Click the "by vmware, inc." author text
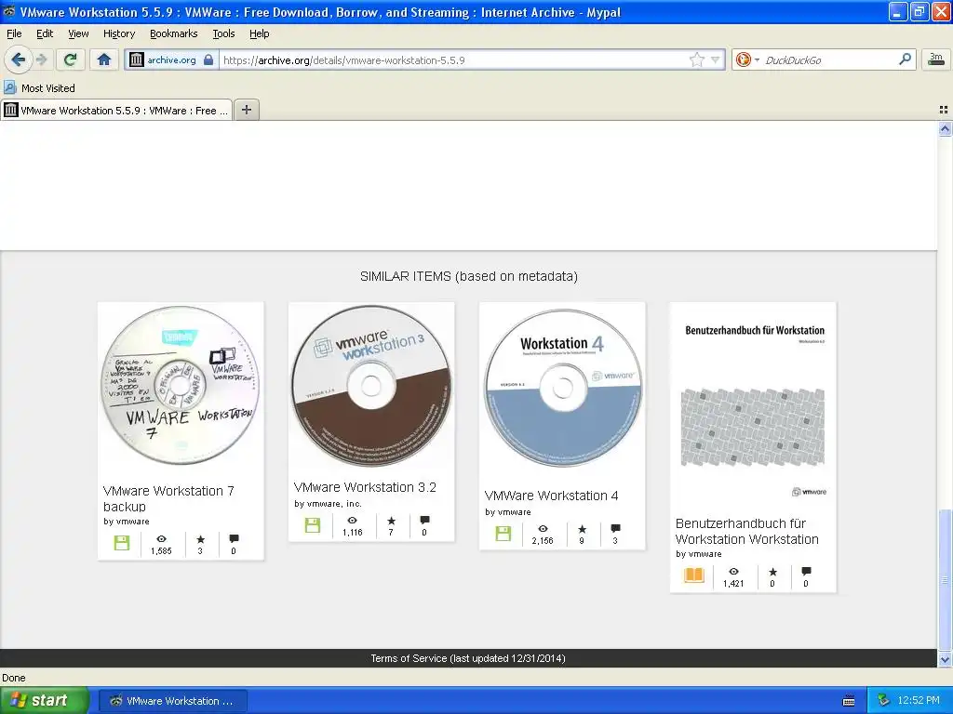Viewport: 953px width, 714px height. [x=328, y=503]
